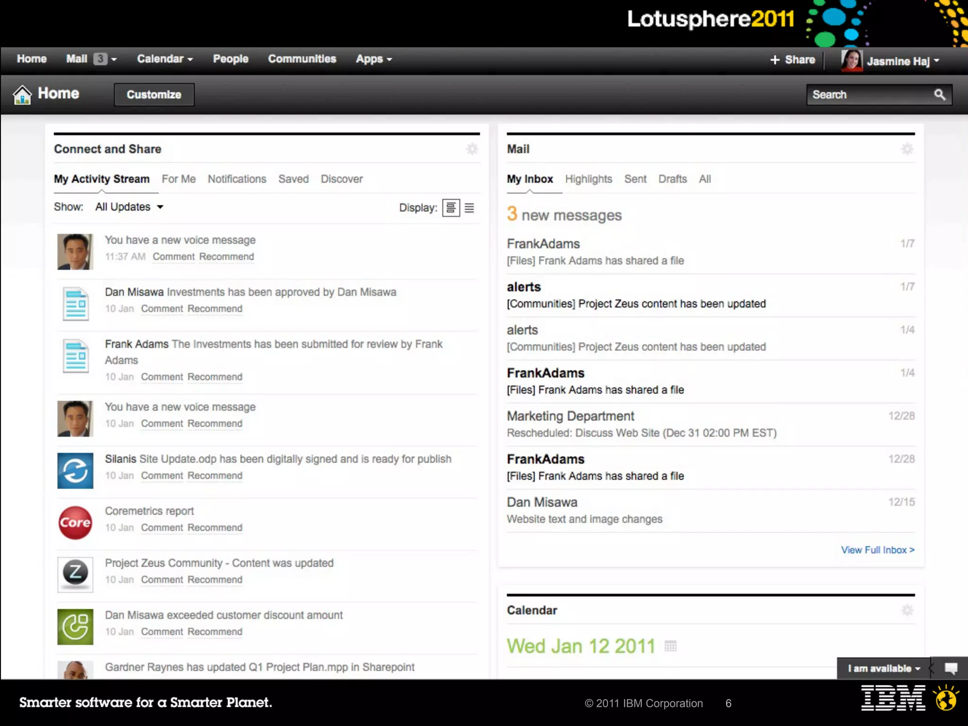Open Connect and Share settings gear

472,149
